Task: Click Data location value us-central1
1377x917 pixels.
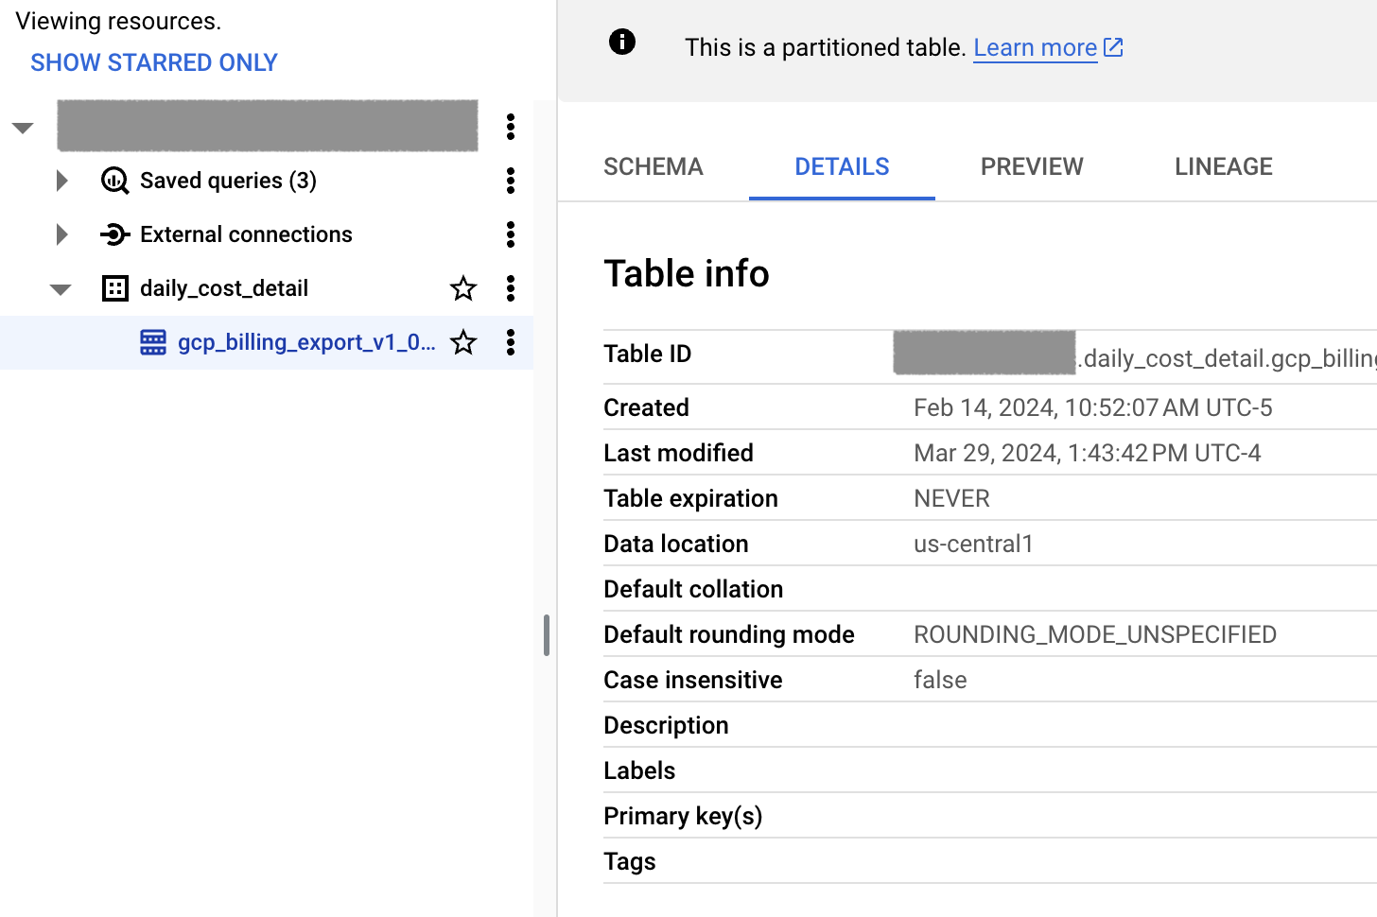Action: click(973, 544)
